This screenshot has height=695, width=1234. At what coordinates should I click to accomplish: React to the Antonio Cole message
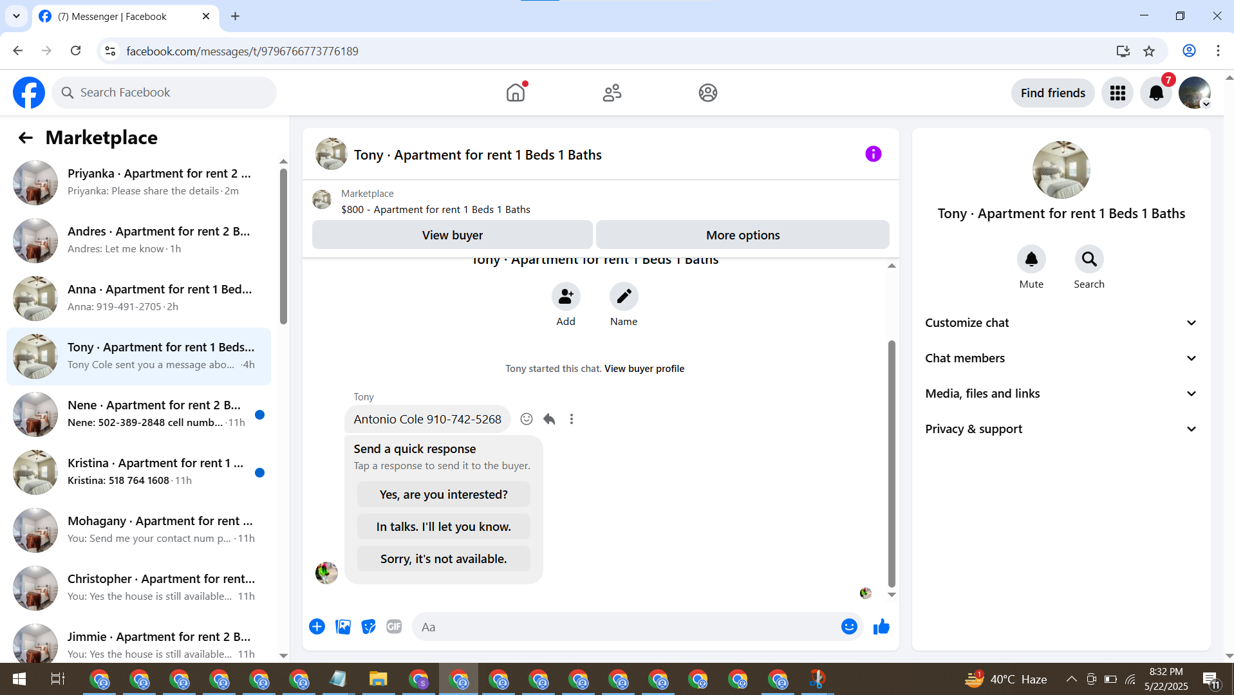[x=527, y=419]
